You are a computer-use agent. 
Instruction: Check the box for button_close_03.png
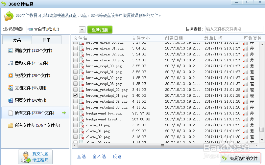click(x=75, y=60)
